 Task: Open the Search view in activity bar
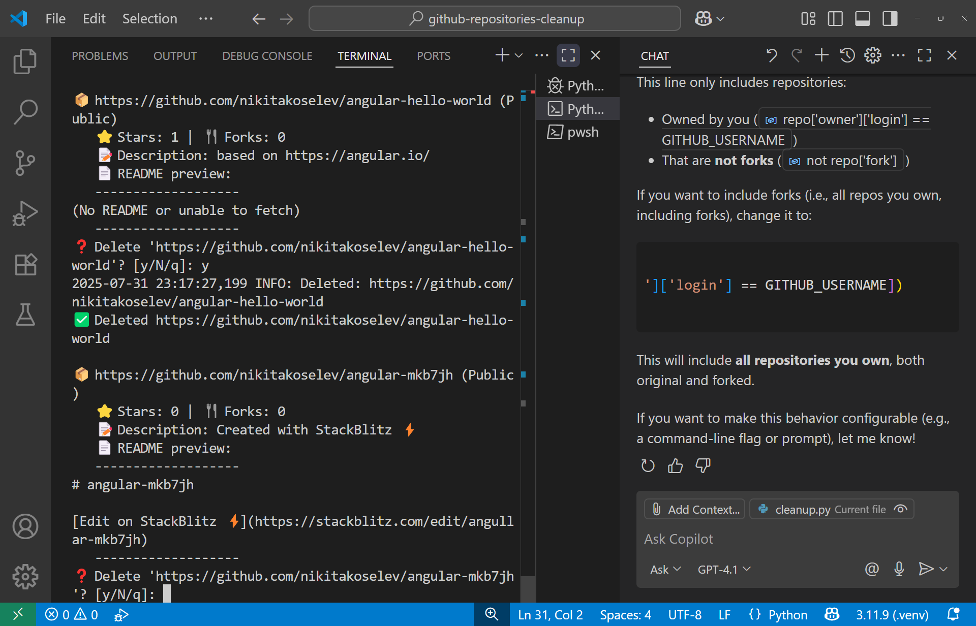coord(25,112)
